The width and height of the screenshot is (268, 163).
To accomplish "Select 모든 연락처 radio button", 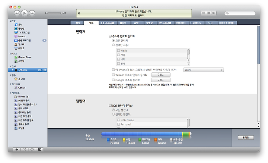I will [x=113, y=41].
